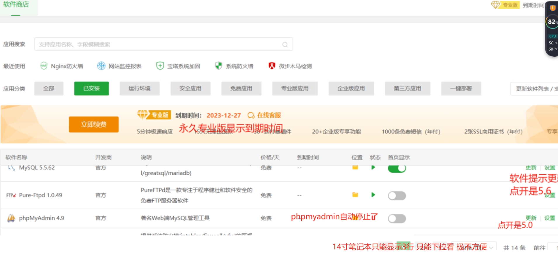Click the MySQL app icon

pos(11,168)
